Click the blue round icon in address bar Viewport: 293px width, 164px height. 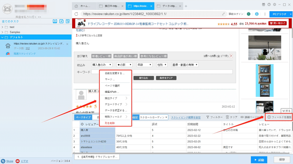click(x=257, y=14)
